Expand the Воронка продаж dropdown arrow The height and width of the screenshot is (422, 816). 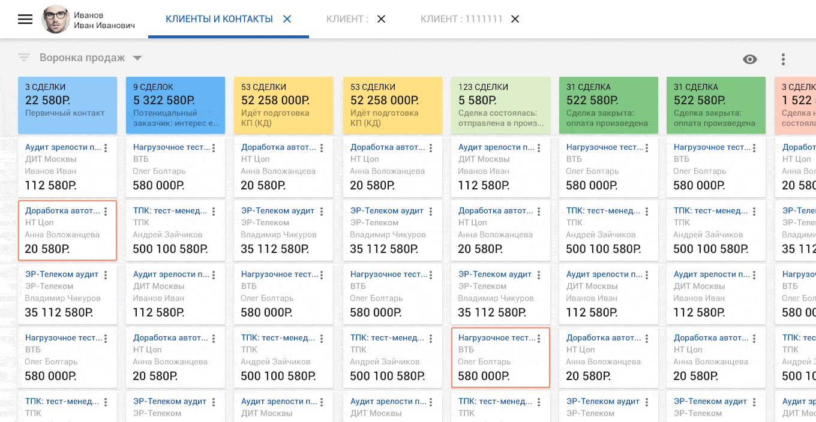pyautogui.click(x=137, y=58)
